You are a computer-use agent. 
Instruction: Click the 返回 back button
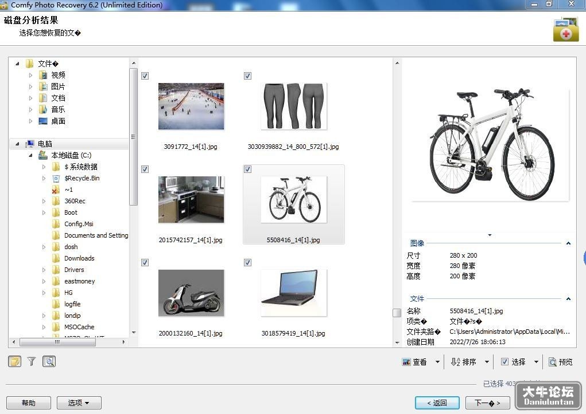(x=437, y=403)
